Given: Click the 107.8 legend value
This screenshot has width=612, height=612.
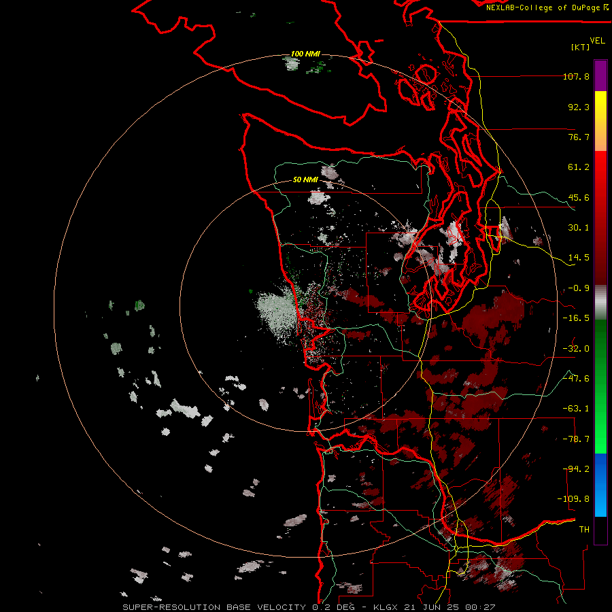Looking at the screenshot, I should (x=576, y=76).
